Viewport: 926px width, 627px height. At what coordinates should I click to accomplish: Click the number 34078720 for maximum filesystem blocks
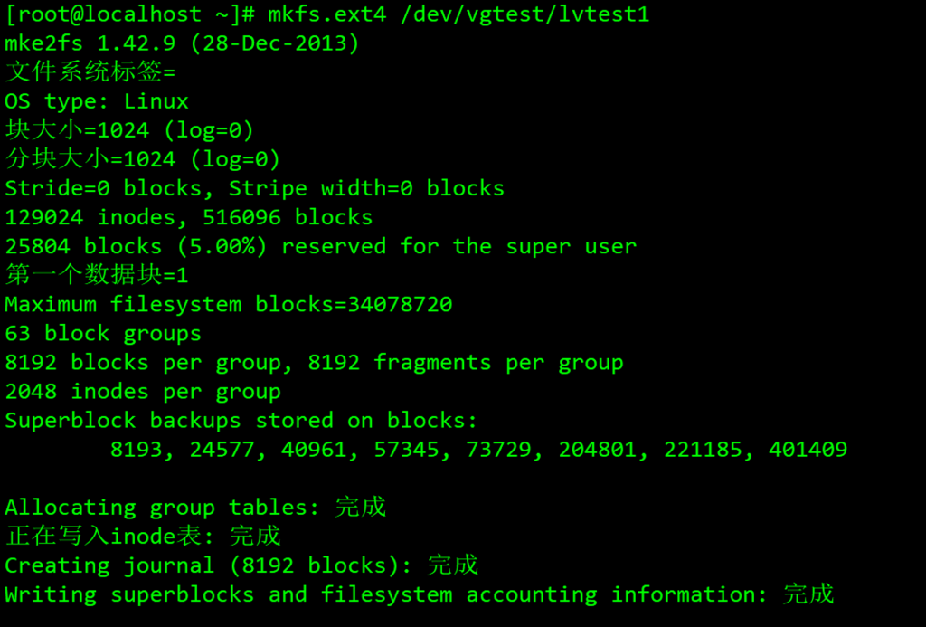tap(400, 304)
